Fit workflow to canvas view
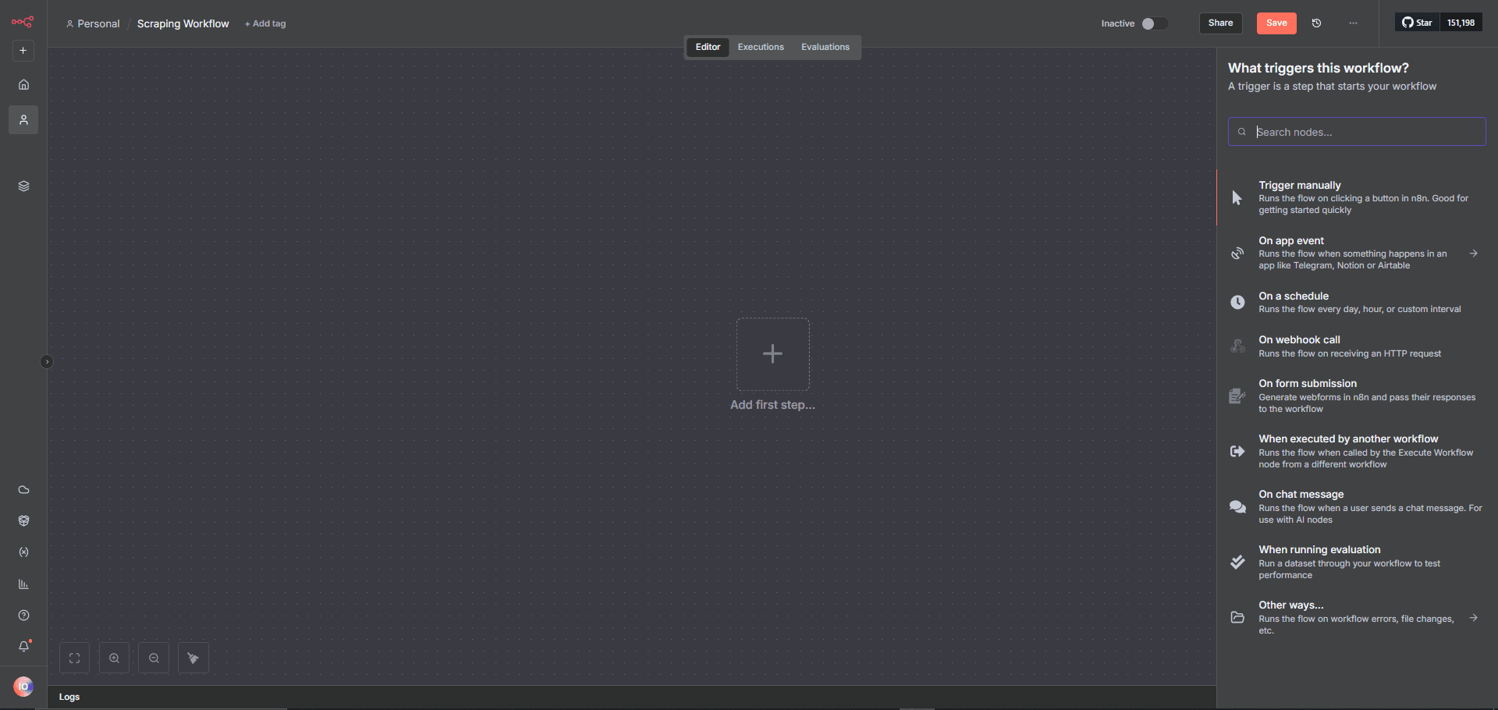This screenshot has width=1498, height=710. [x=75, y=659]
